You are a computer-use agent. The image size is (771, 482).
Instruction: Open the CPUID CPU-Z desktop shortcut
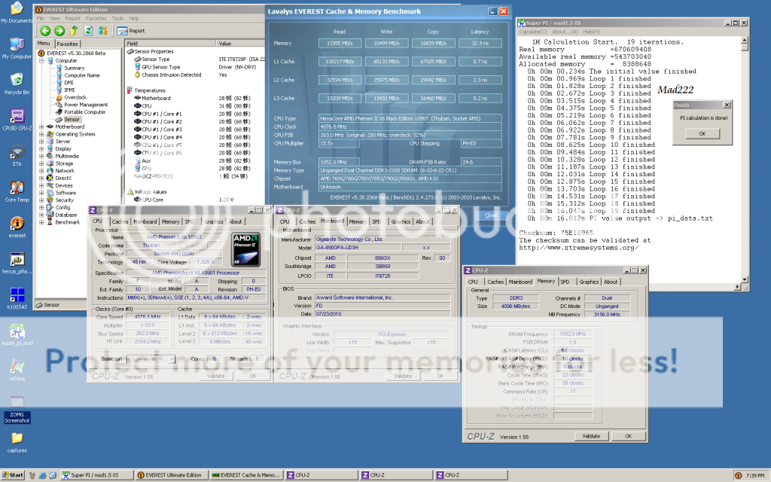pos(17,120)
